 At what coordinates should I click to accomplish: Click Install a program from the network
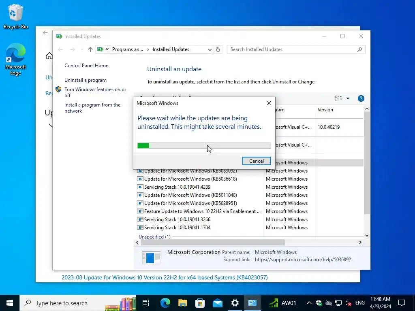click(x=92, y=108)
